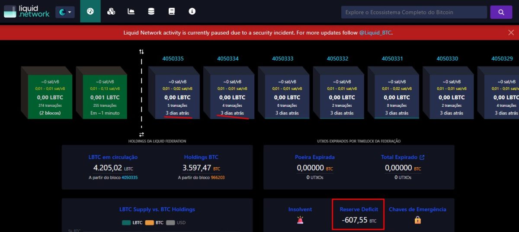The height and width of the screenshot is (232, 519).
Task: Open Poeira Expirada details
Action: point(315,157)
